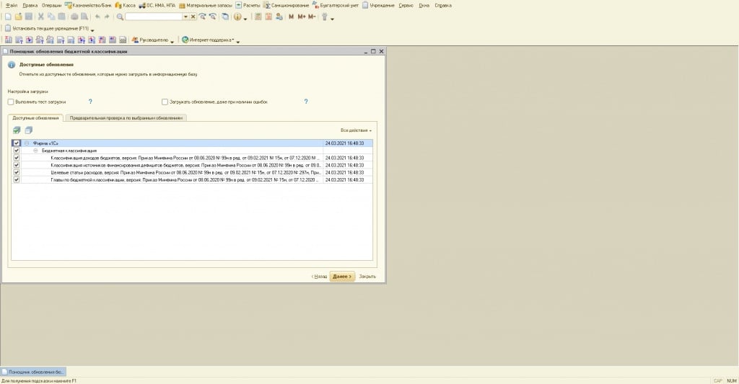Collapse the 'Бюджетная классификация' tree node

click(x=36, y=151)
